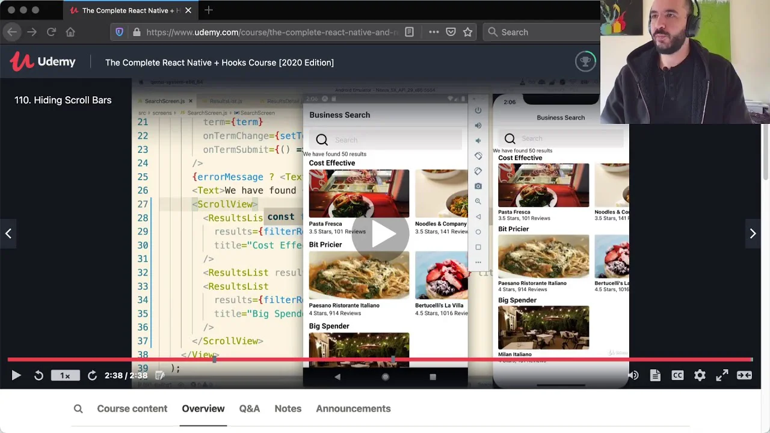Click the trophy progress icon
Image resolution: width=770 pixels, height=433 pixels.
585,61
